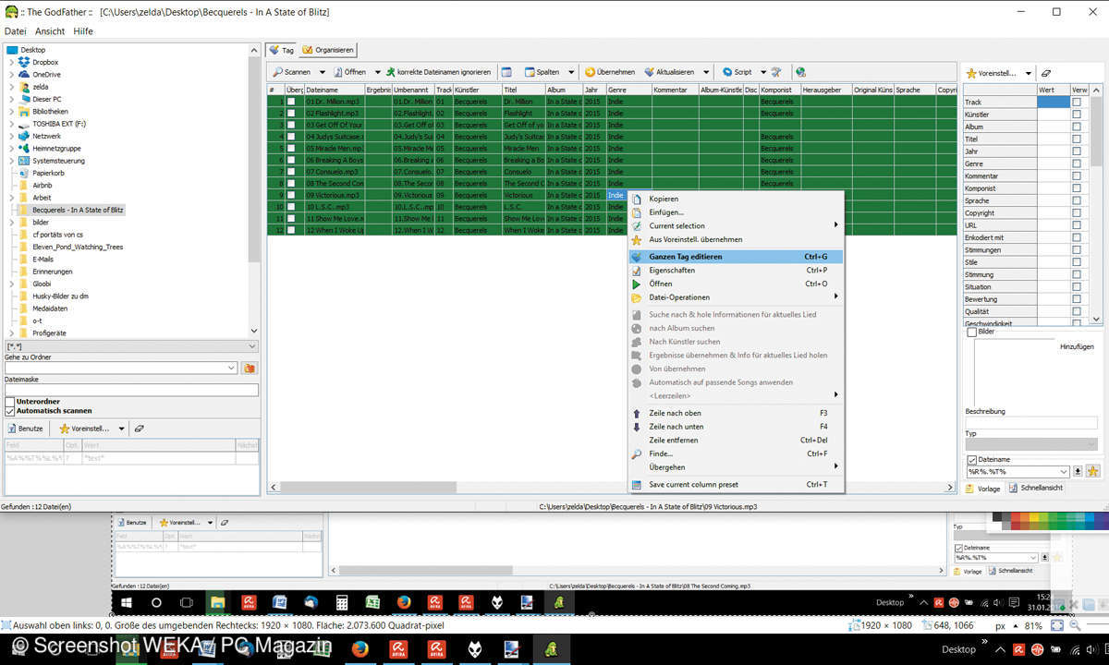The width and height of the screenshot is (1109, 665).
Task: Toggle the Dateiname checkbox in right panel
Action: point(971,459)
